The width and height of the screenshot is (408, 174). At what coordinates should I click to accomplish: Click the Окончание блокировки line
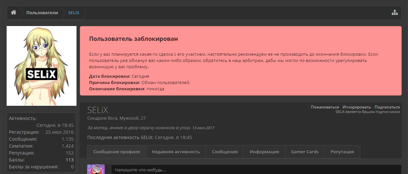point(127,89)
